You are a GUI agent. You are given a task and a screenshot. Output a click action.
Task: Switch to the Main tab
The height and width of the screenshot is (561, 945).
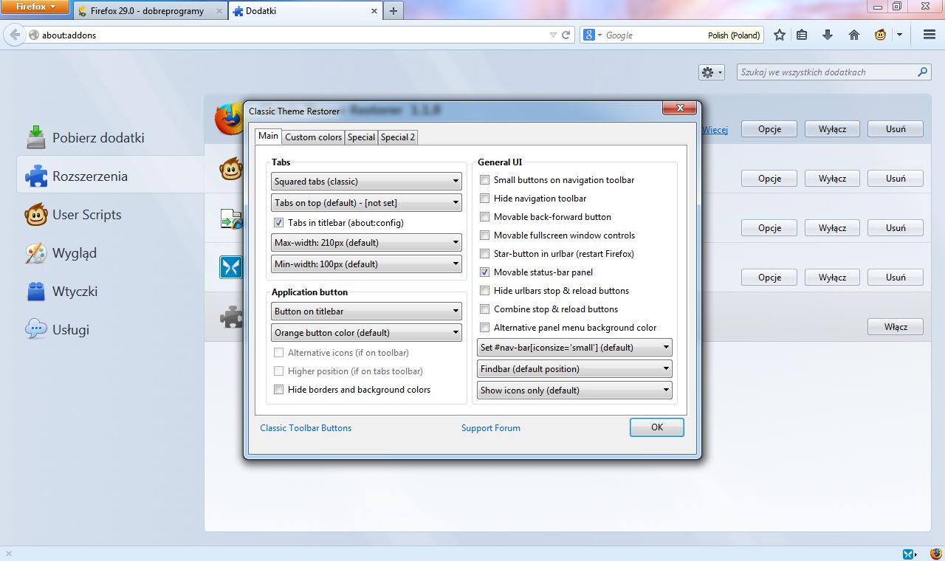268,136
